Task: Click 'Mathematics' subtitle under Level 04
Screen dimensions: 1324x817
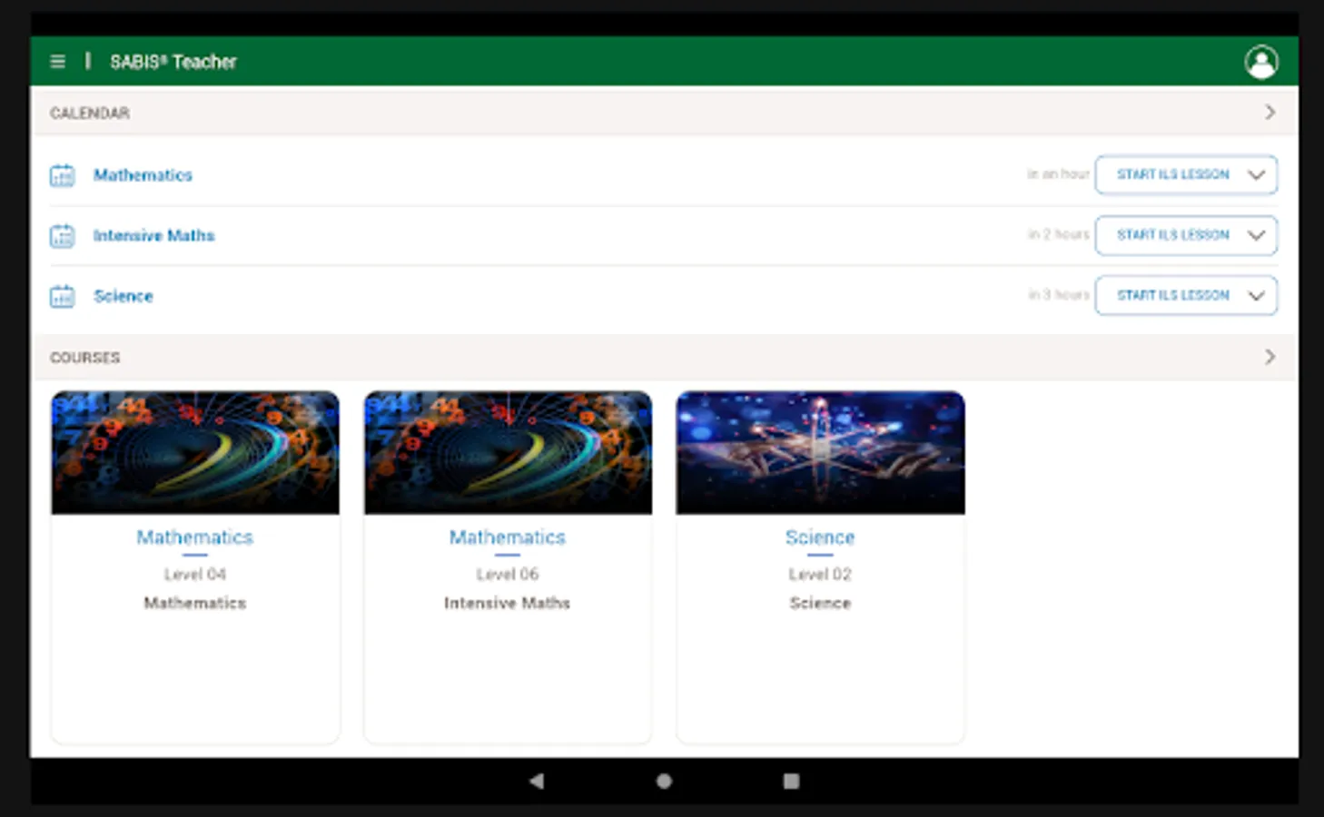Action: pos(195,603)
